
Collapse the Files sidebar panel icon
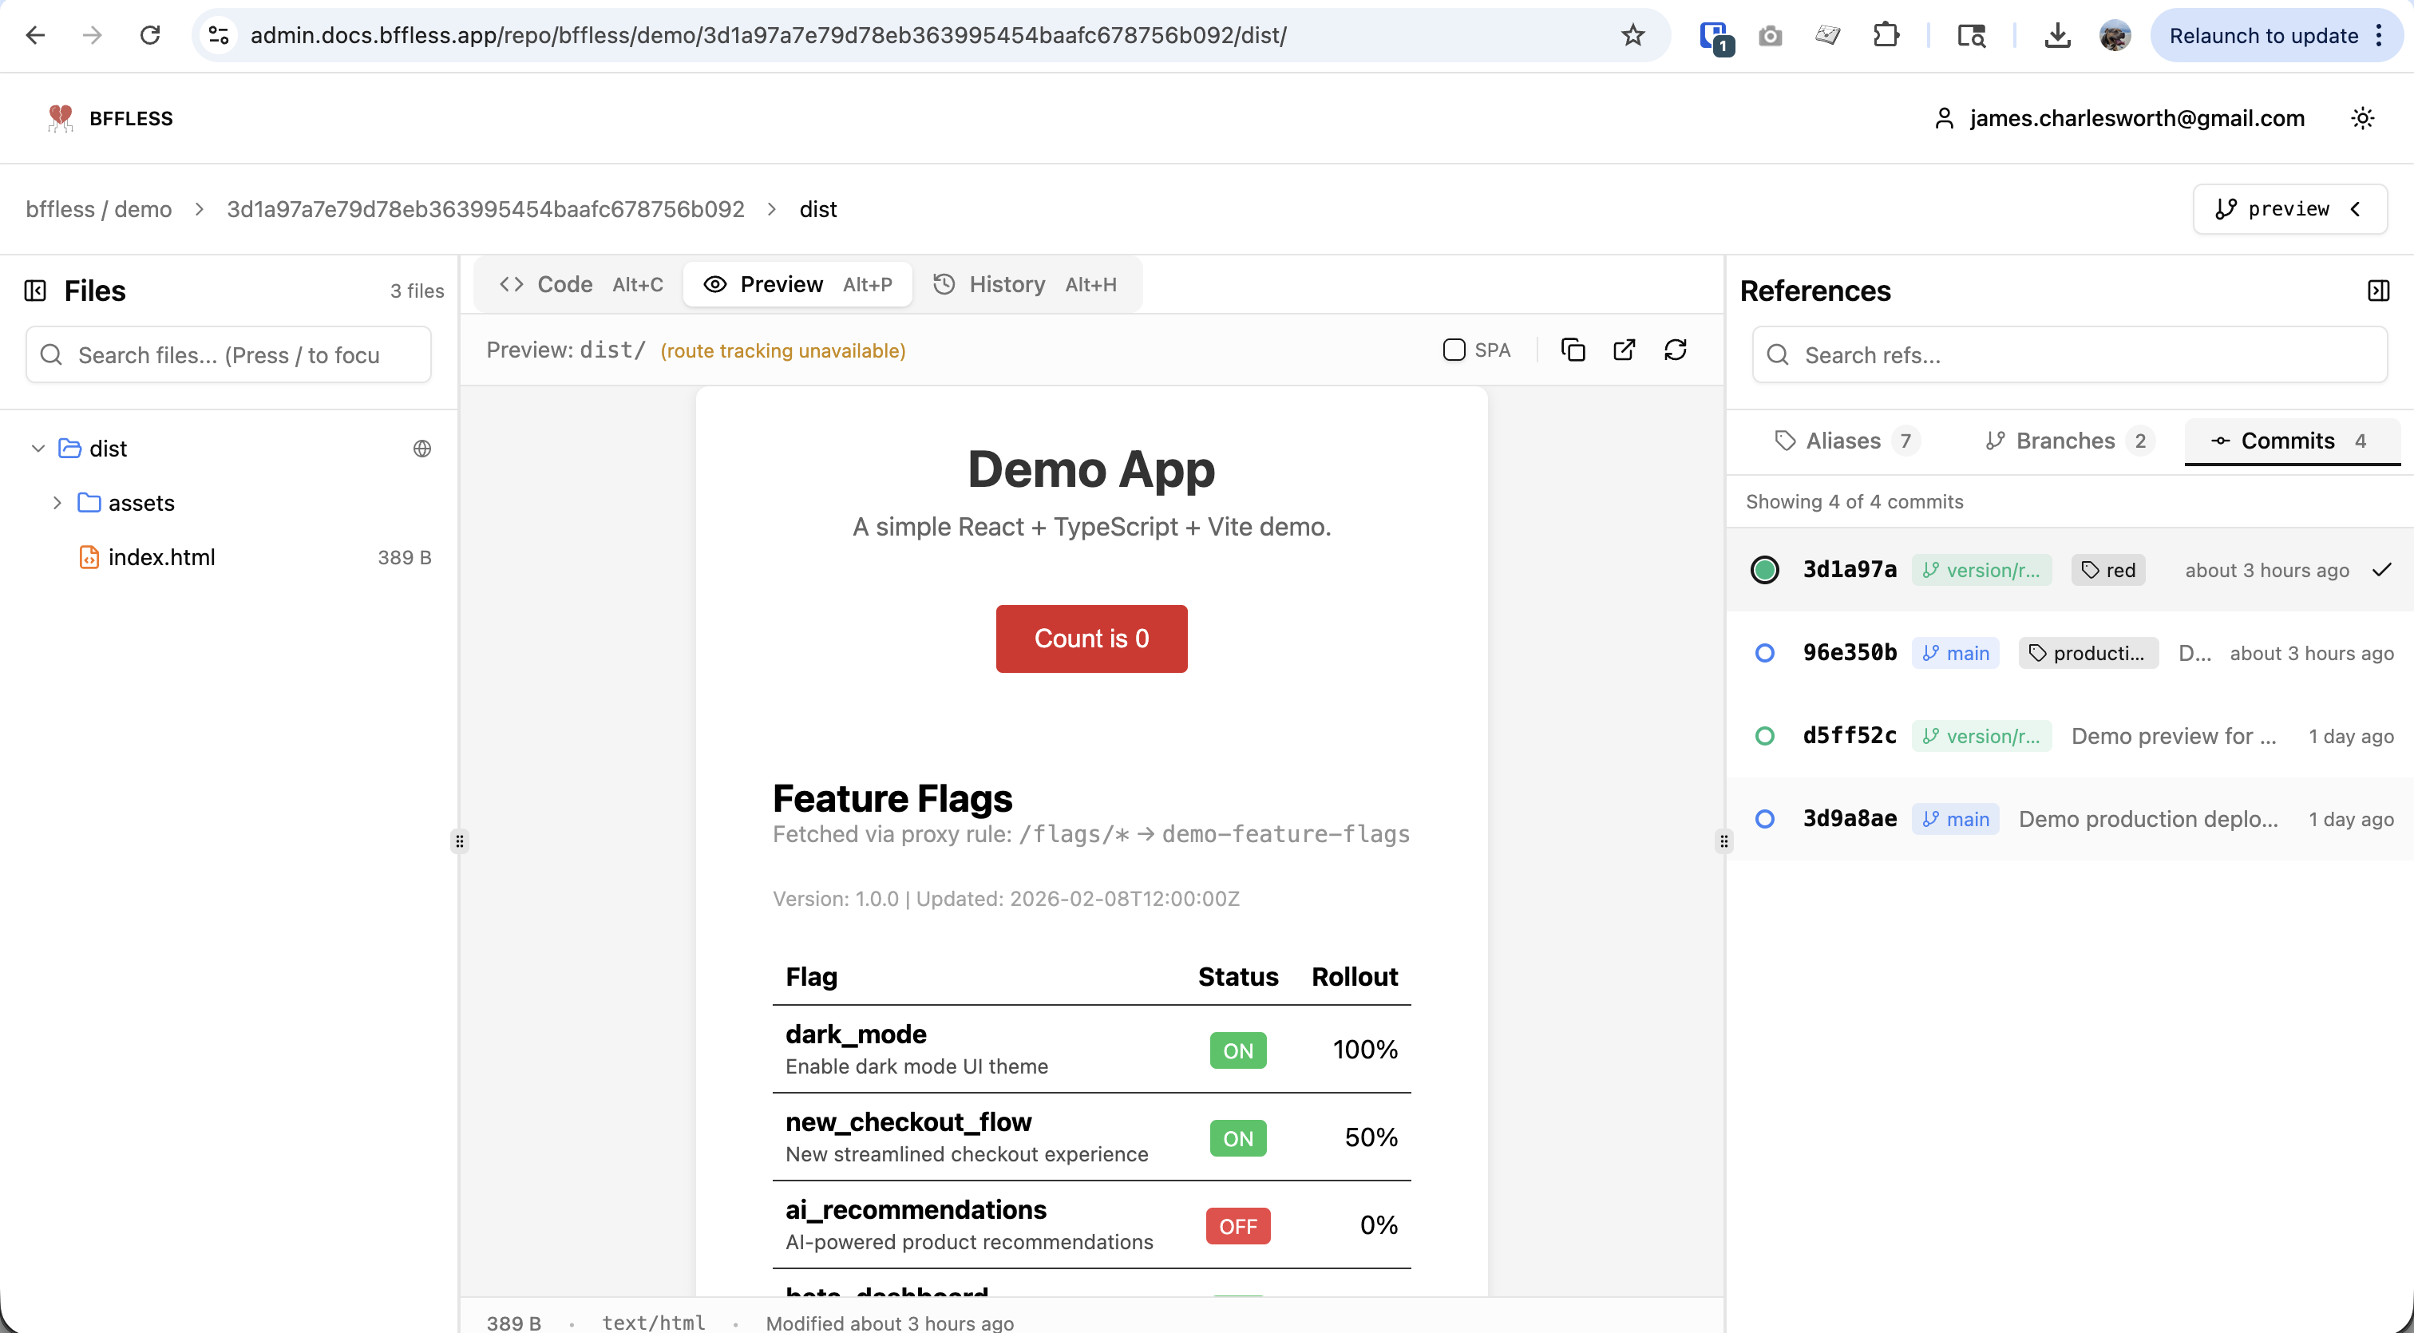36,291
